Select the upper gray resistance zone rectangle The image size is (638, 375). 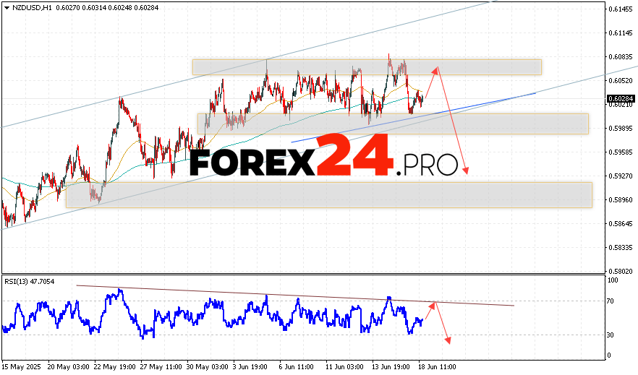367,66
